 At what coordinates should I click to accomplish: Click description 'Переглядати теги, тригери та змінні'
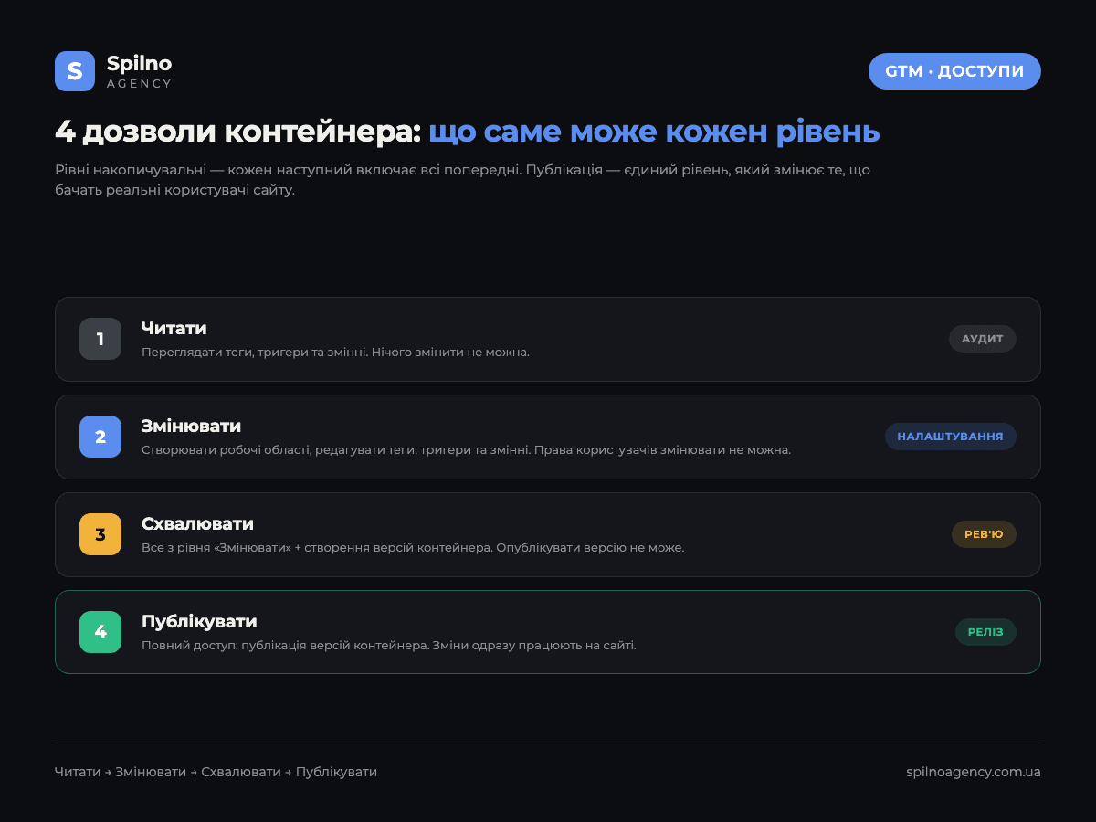[x=335, y=353]
